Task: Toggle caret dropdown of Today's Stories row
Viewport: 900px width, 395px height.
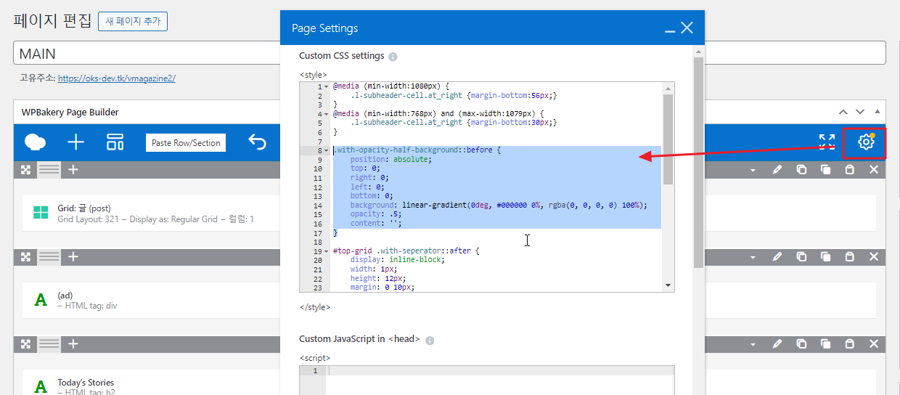Action: click(753, 345)
